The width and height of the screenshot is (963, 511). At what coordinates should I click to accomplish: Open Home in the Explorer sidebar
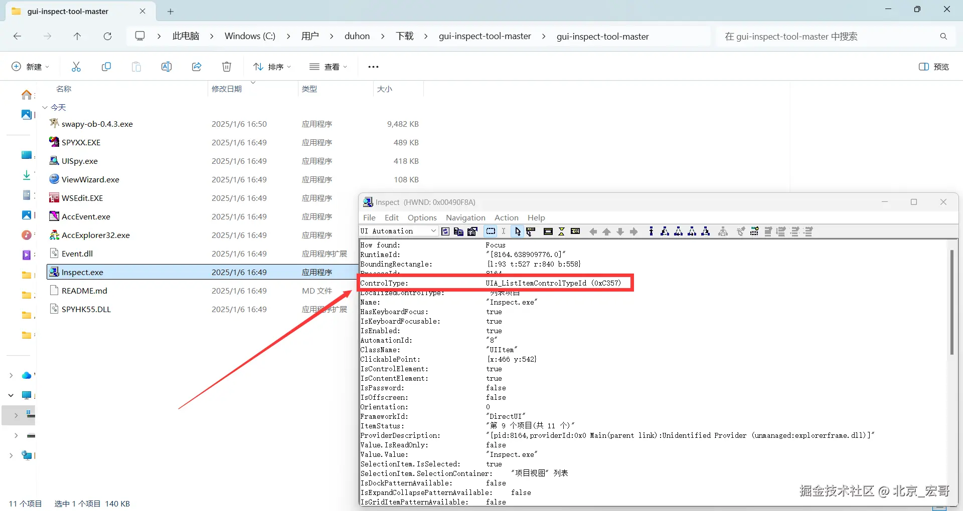click(x=27, y=95)
